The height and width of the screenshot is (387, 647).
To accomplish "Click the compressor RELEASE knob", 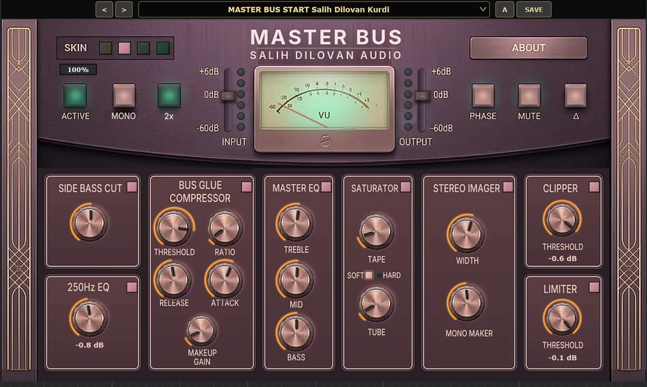I will (x=173, y=280).
